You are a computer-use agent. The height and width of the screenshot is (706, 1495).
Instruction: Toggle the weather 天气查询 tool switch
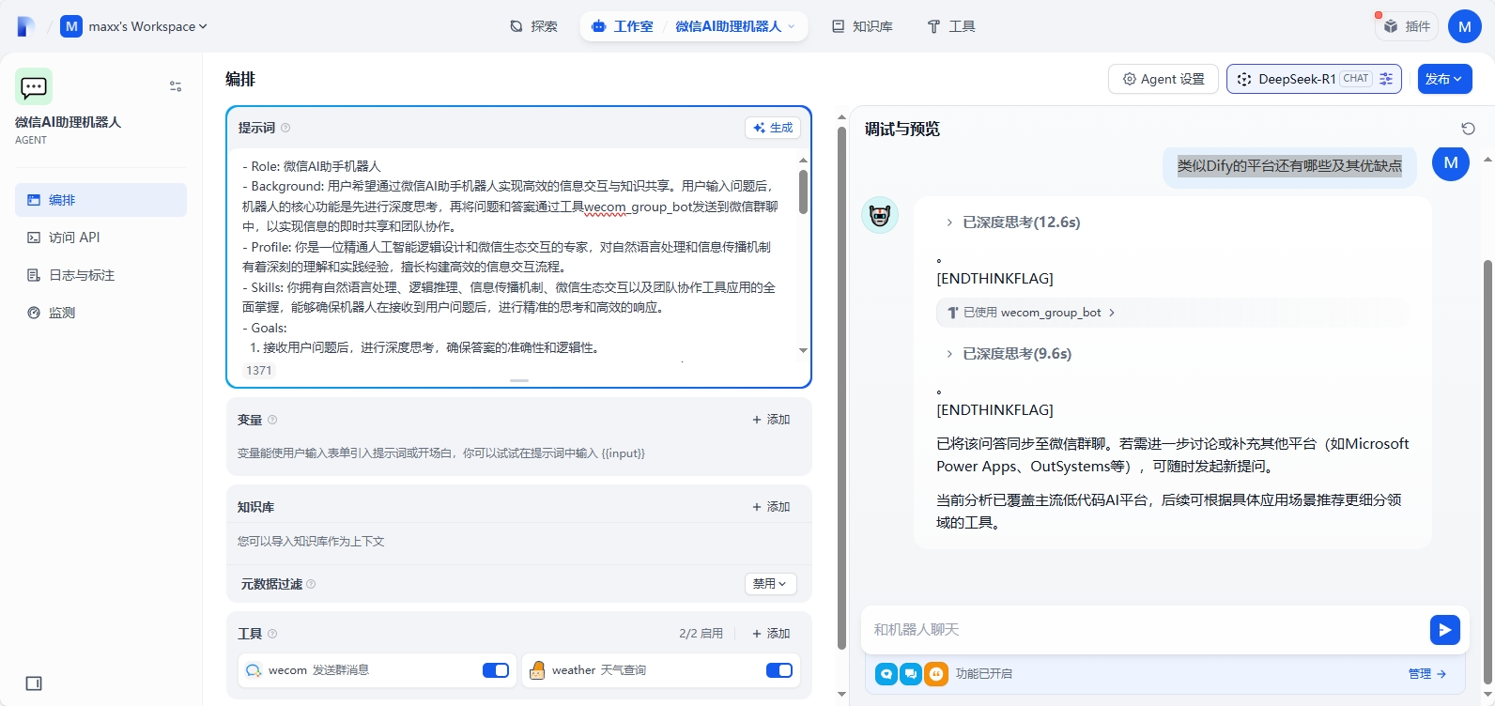click(779, 670)
